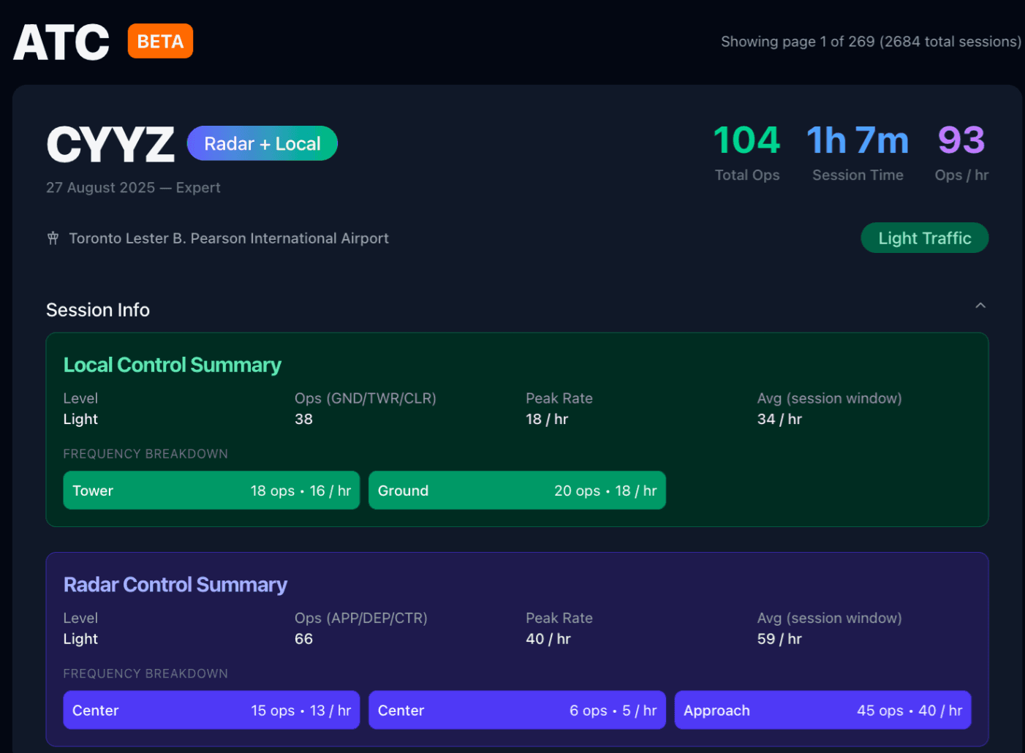Click Radar summary FREQUENCY BREAKDOWN label

145,674
